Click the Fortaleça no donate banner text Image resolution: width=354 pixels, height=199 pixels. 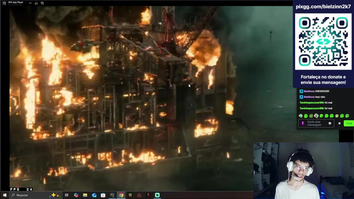[323, 80]
